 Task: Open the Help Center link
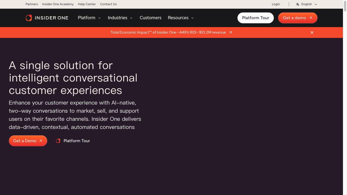coord(87,4)
